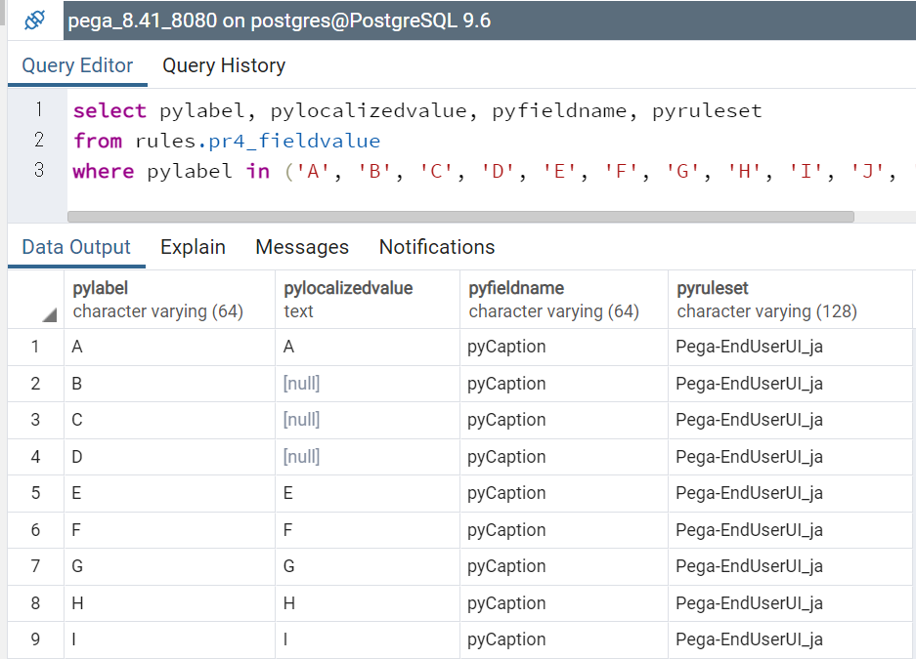Screen dimensions: 916x659
Task: Click the horizontal scrollbar in query editor
Action: [x=460, y=217]
